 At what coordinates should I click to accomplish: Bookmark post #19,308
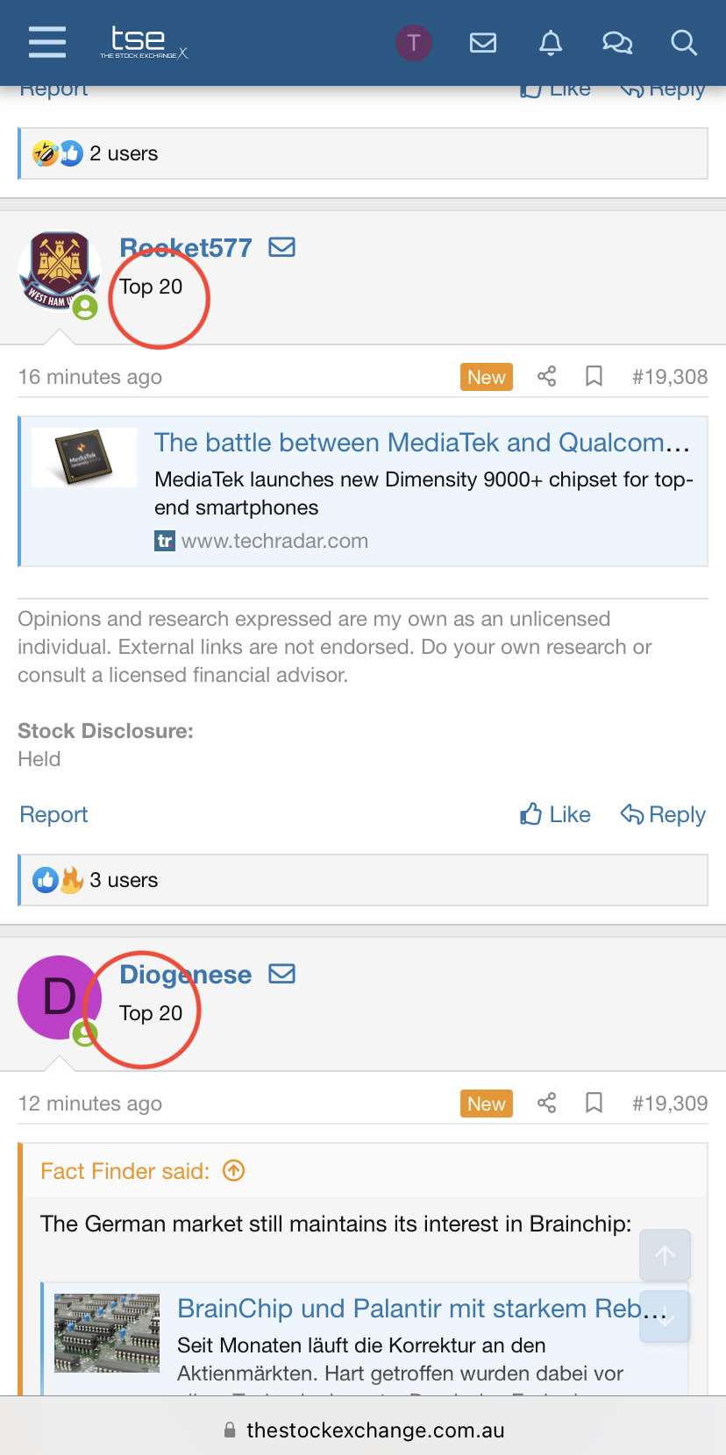pyautogui.click(x=594, y=377)
